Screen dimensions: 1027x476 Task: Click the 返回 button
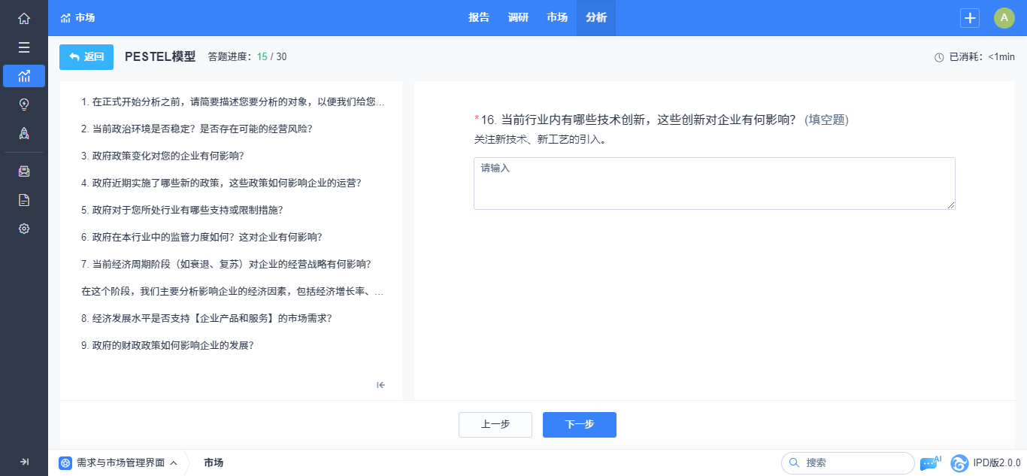[x=86, y=57]
